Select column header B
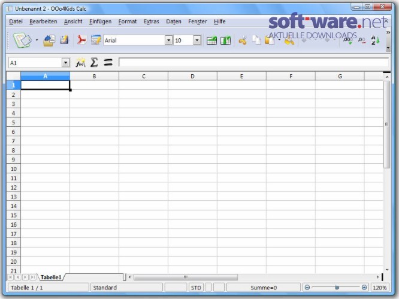Image resolution: width=399 pixels, height=299 pixels. (95, 76)
